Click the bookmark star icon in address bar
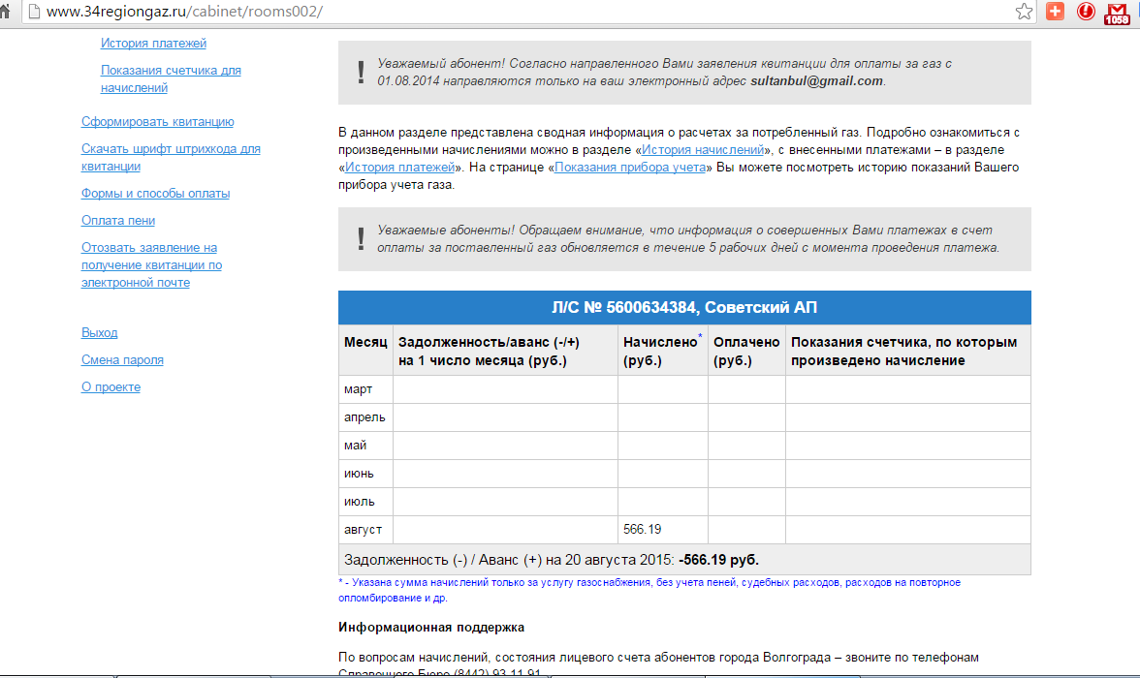 [1024, 11]
